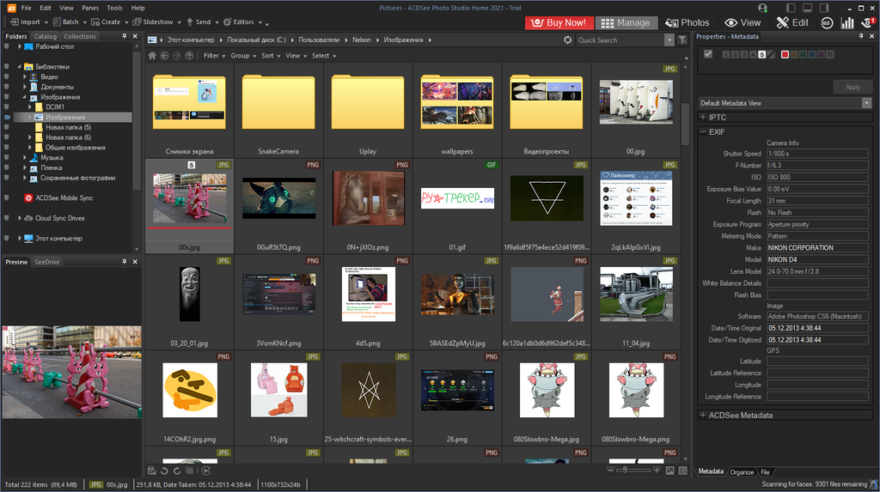880x492 pixels.
Task: Toggle the tagged checkbox in Properties panel
Action: coord(708,54)
